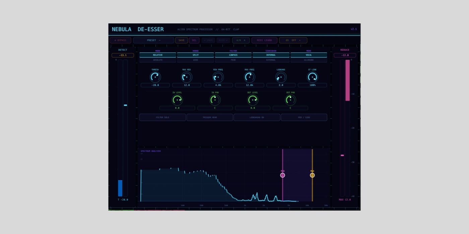The width and height of the screenshot is (469, 234).
Task: Click the THRESH knob
Action: point(155,77)
